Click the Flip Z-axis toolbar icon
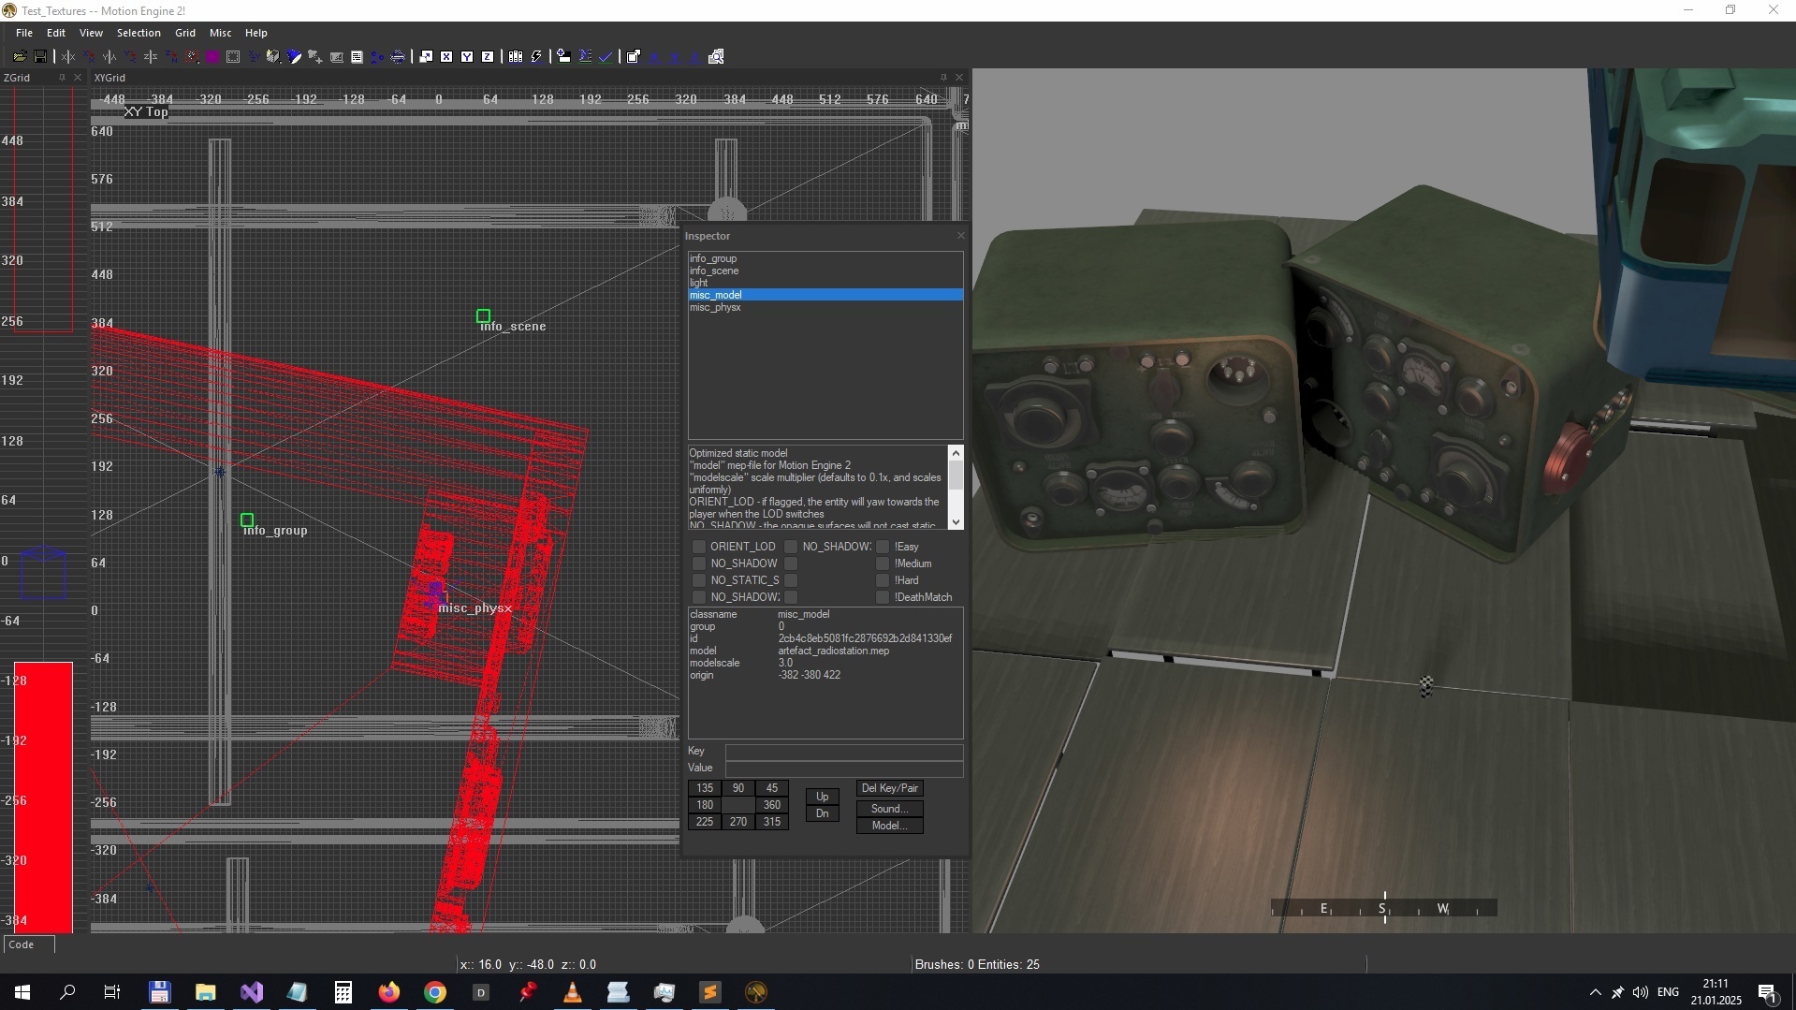Viewport: 1796px width, 1010px height. click(x=151, y=56)
